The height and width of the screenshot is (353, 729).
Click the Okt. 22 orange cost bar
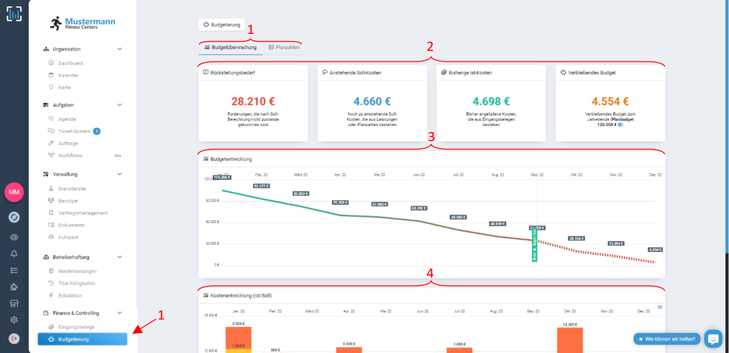click(x=570, y=340)
